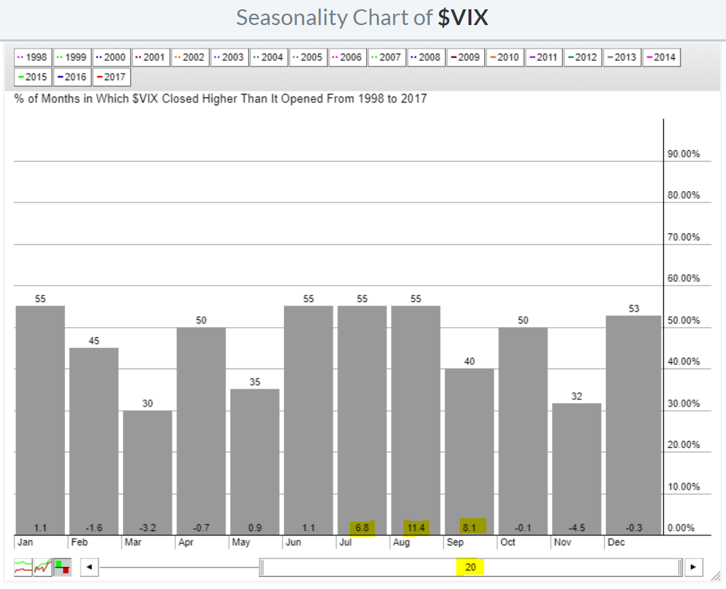Toggle the 1998 year series
The height and width of the screenshot is (589, 726).
pos(33,57)
